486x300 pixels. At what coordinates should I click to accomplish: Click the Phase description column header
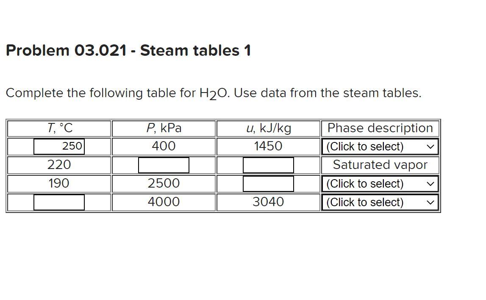tap(379, 128)
